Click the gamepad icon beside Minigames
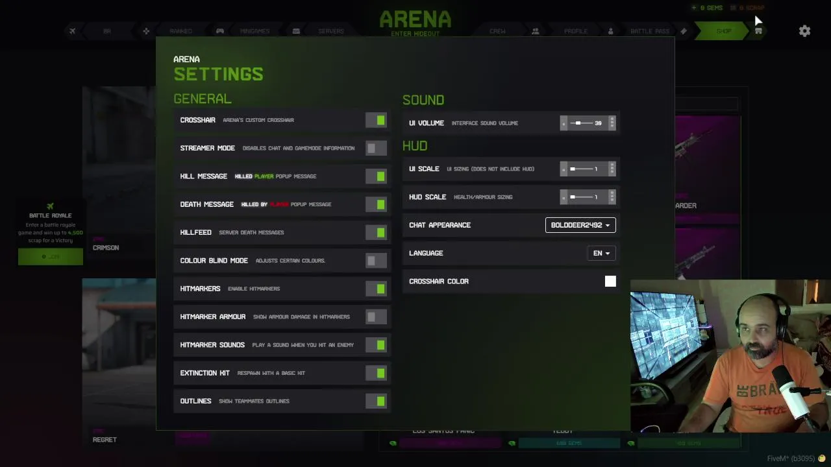The width and height of the screenshot is (831, 467). pyautogui.click(x=220, y=31)
